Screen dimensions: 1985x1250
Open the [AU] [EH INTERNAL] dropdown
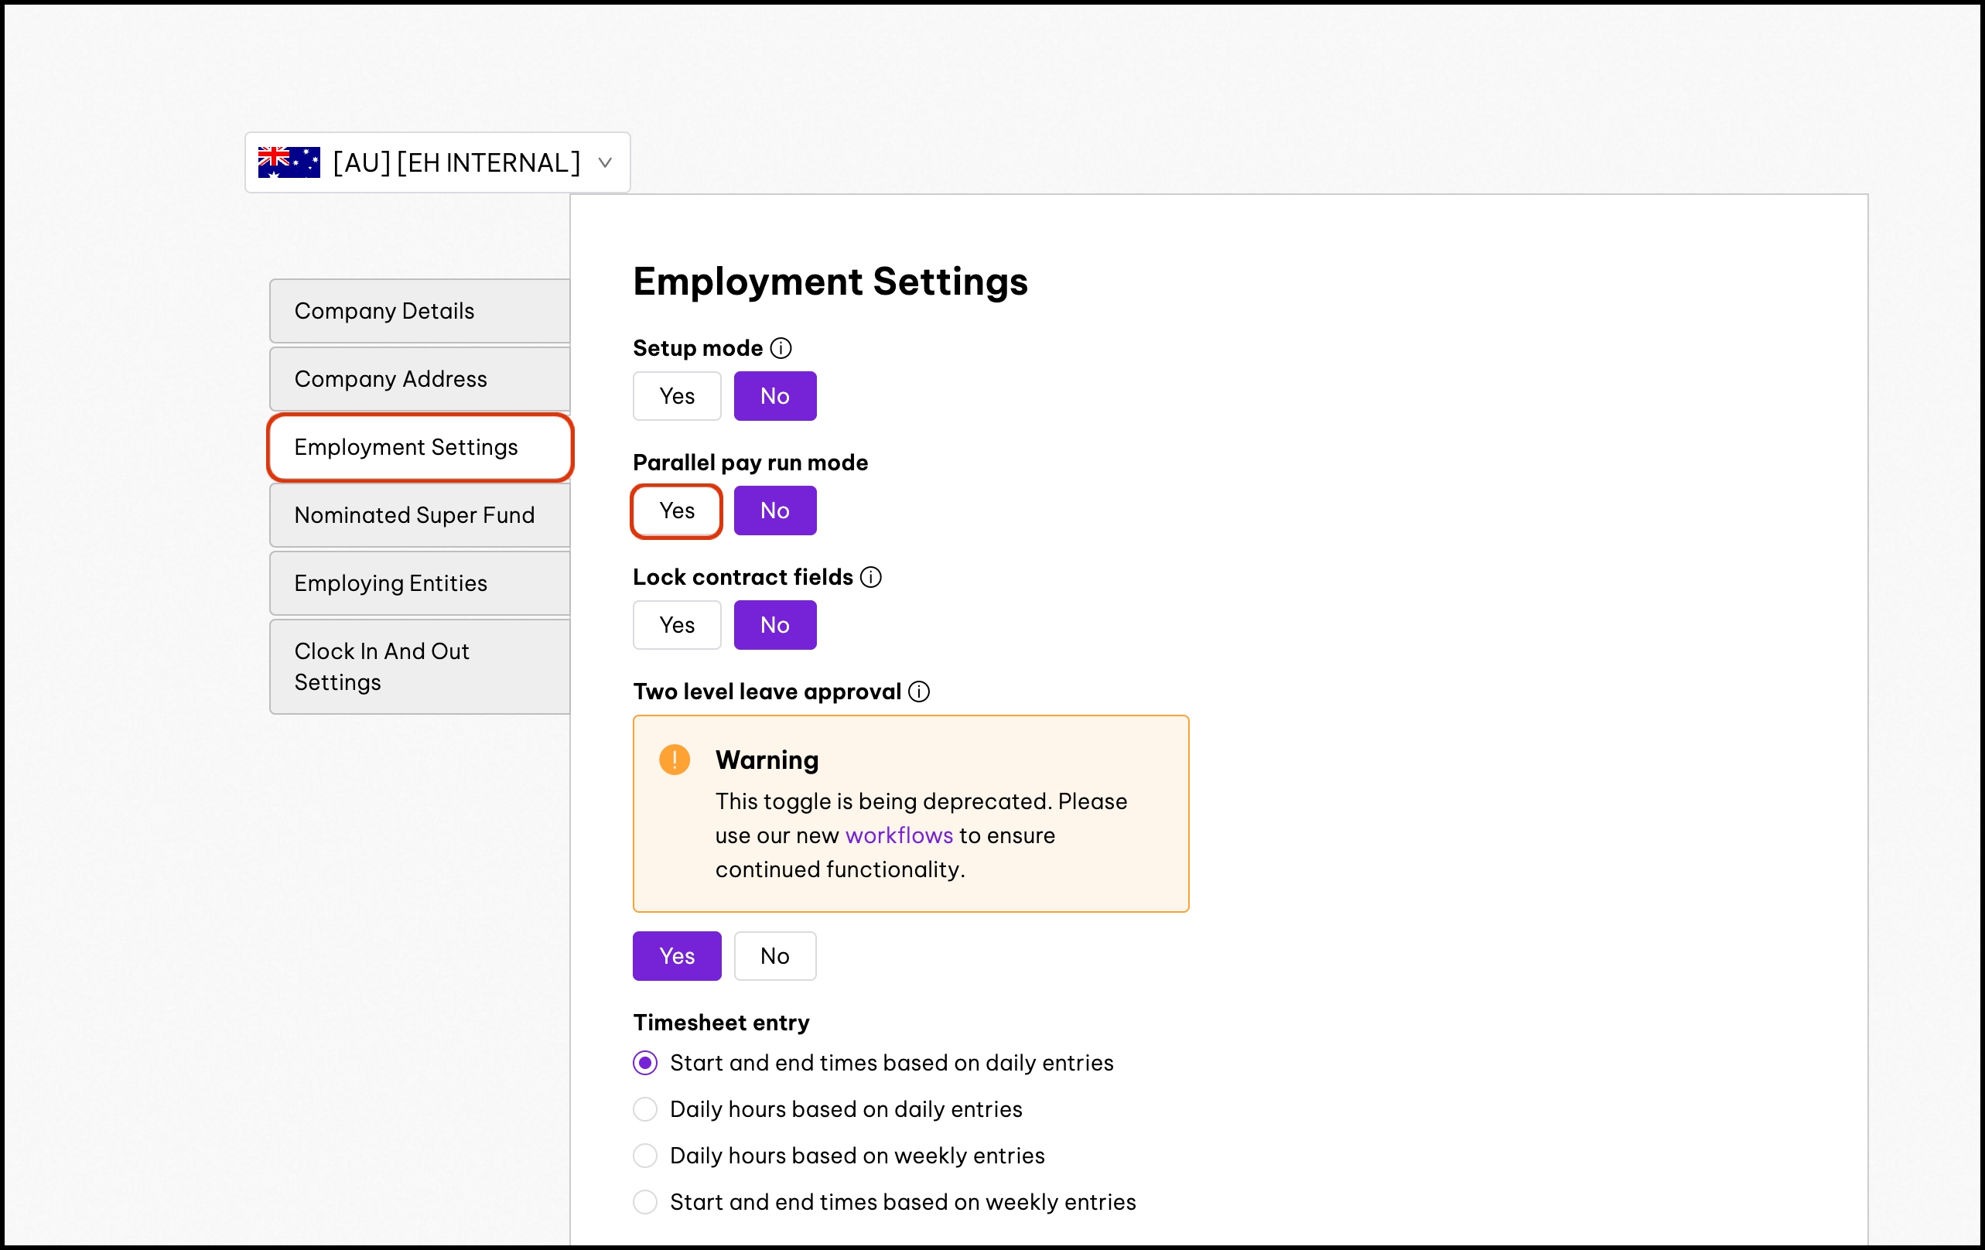[x=456, y=163]
